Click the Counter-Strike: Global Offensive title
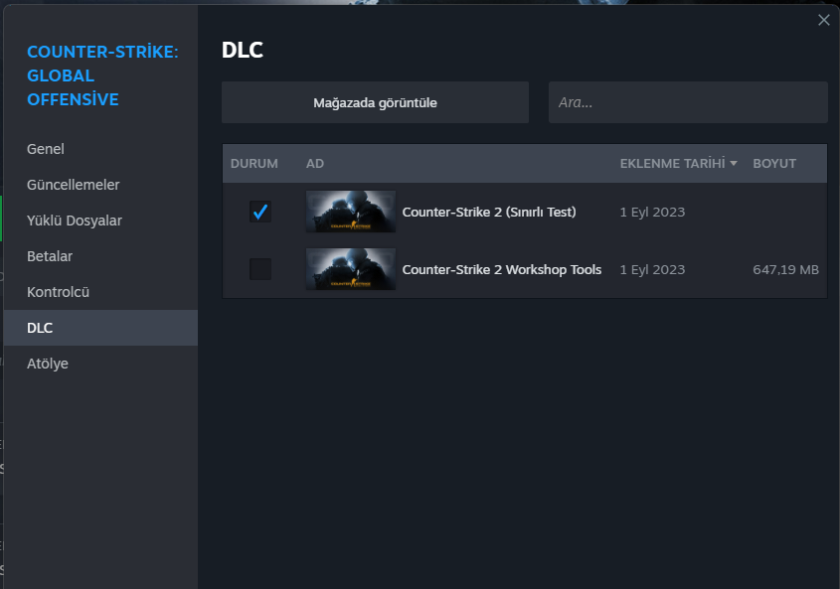The height and width of the screenshot is (589, 840). point(102,75)
